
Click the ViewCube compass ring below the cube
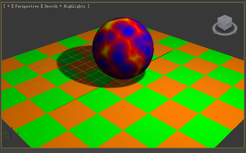point(225,34)
